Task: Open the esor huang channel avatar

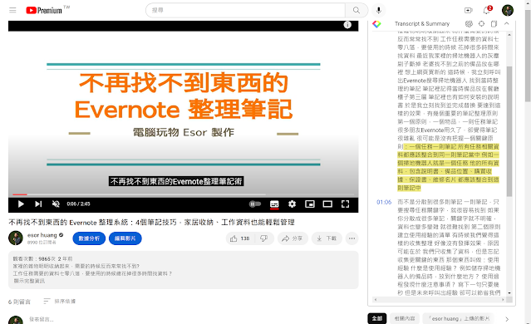Action: point(16,238)
